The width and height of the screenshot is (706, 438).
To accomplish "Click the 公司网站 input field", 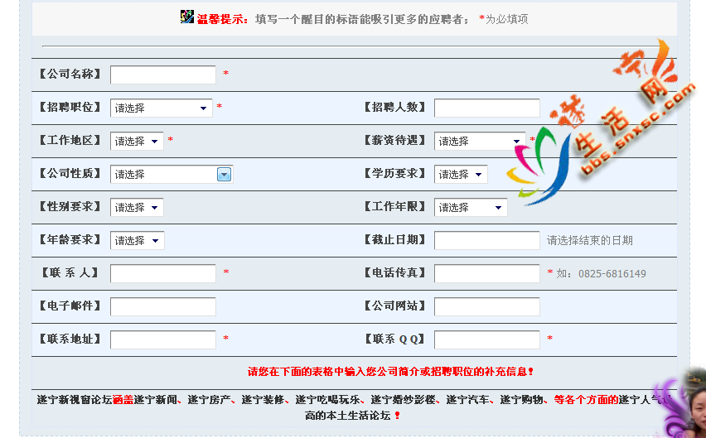I will tap(486, 306).
